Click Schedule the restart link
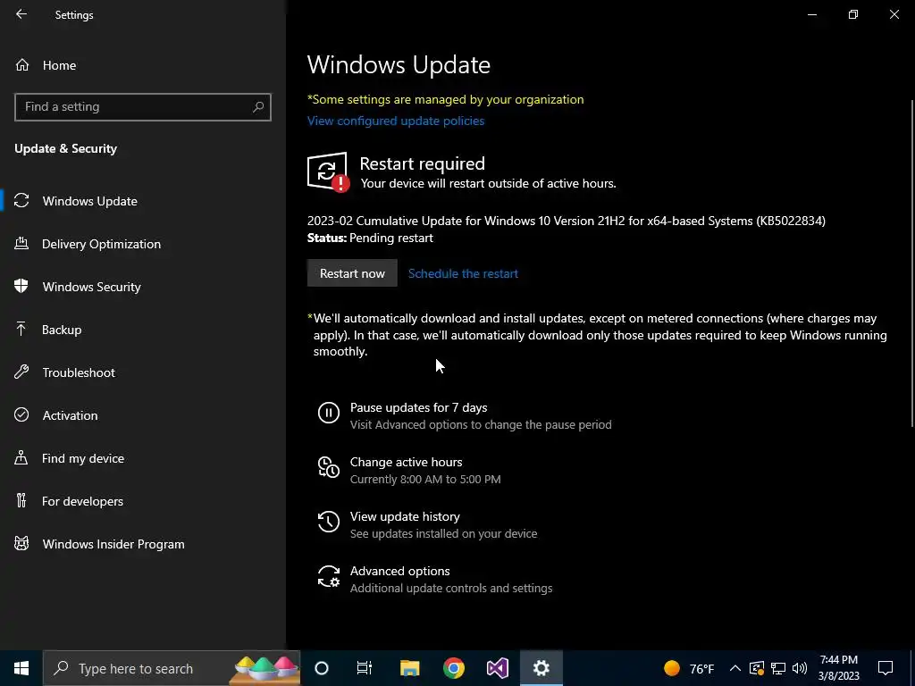 click(464, 273)
